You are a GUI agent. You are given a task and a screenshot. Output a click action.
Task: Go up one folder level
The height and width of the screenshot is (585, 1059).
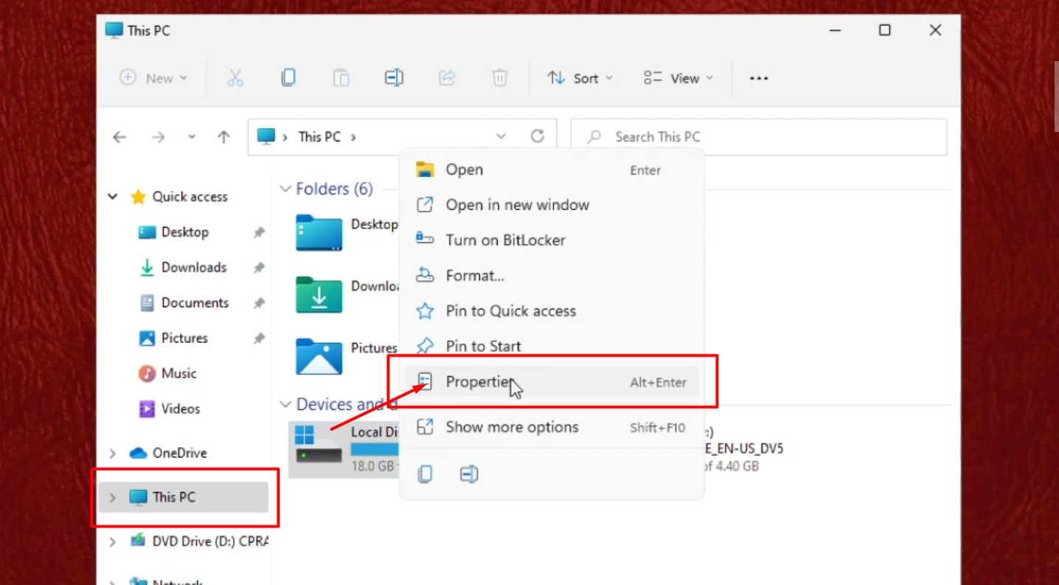point(223,137)
